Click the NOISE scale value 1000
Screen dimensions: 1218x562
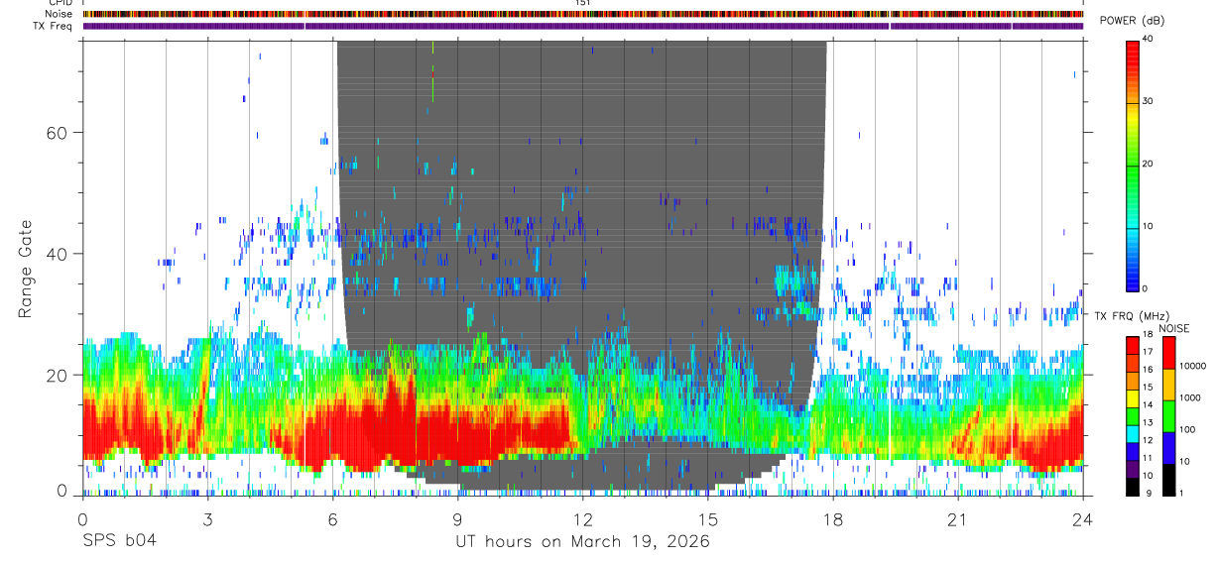tap(1190, 397)
